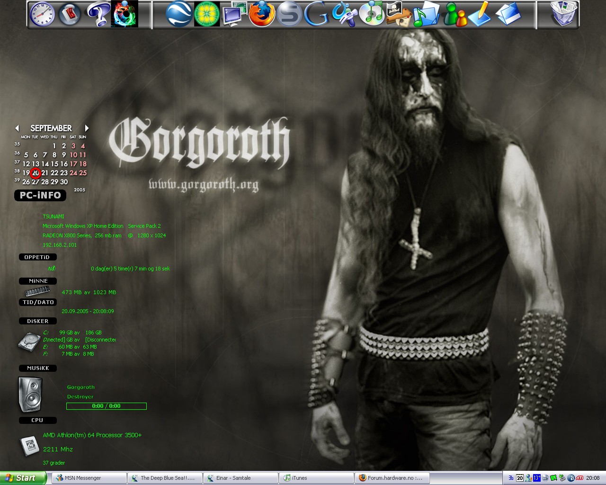
Task: Click the red power switch dock icon
Action: [x=70, y=14]
